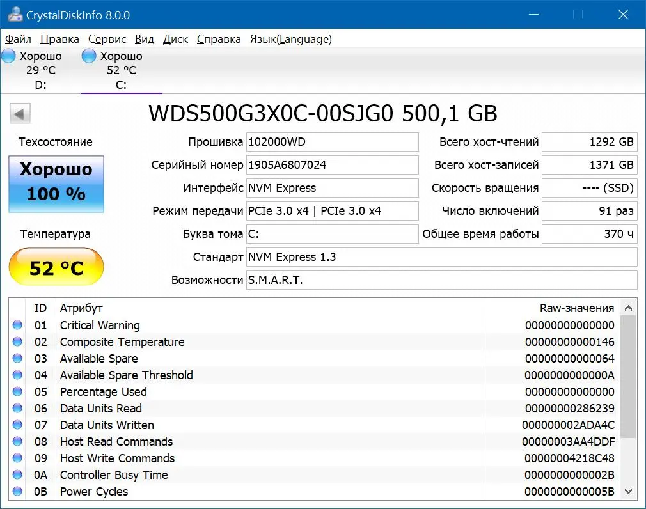646x509 pixels.
Task: Click the 52 °C temperature indicator button
Action: 56,267
